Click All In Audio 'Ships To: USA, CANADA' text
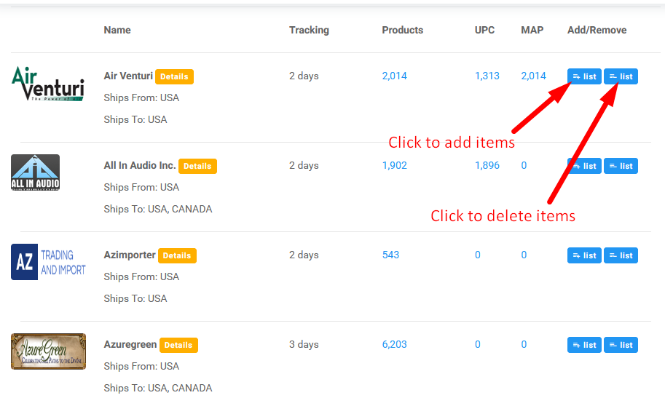Viewport: 665px width, 398px height. click(x=158, y=209)
